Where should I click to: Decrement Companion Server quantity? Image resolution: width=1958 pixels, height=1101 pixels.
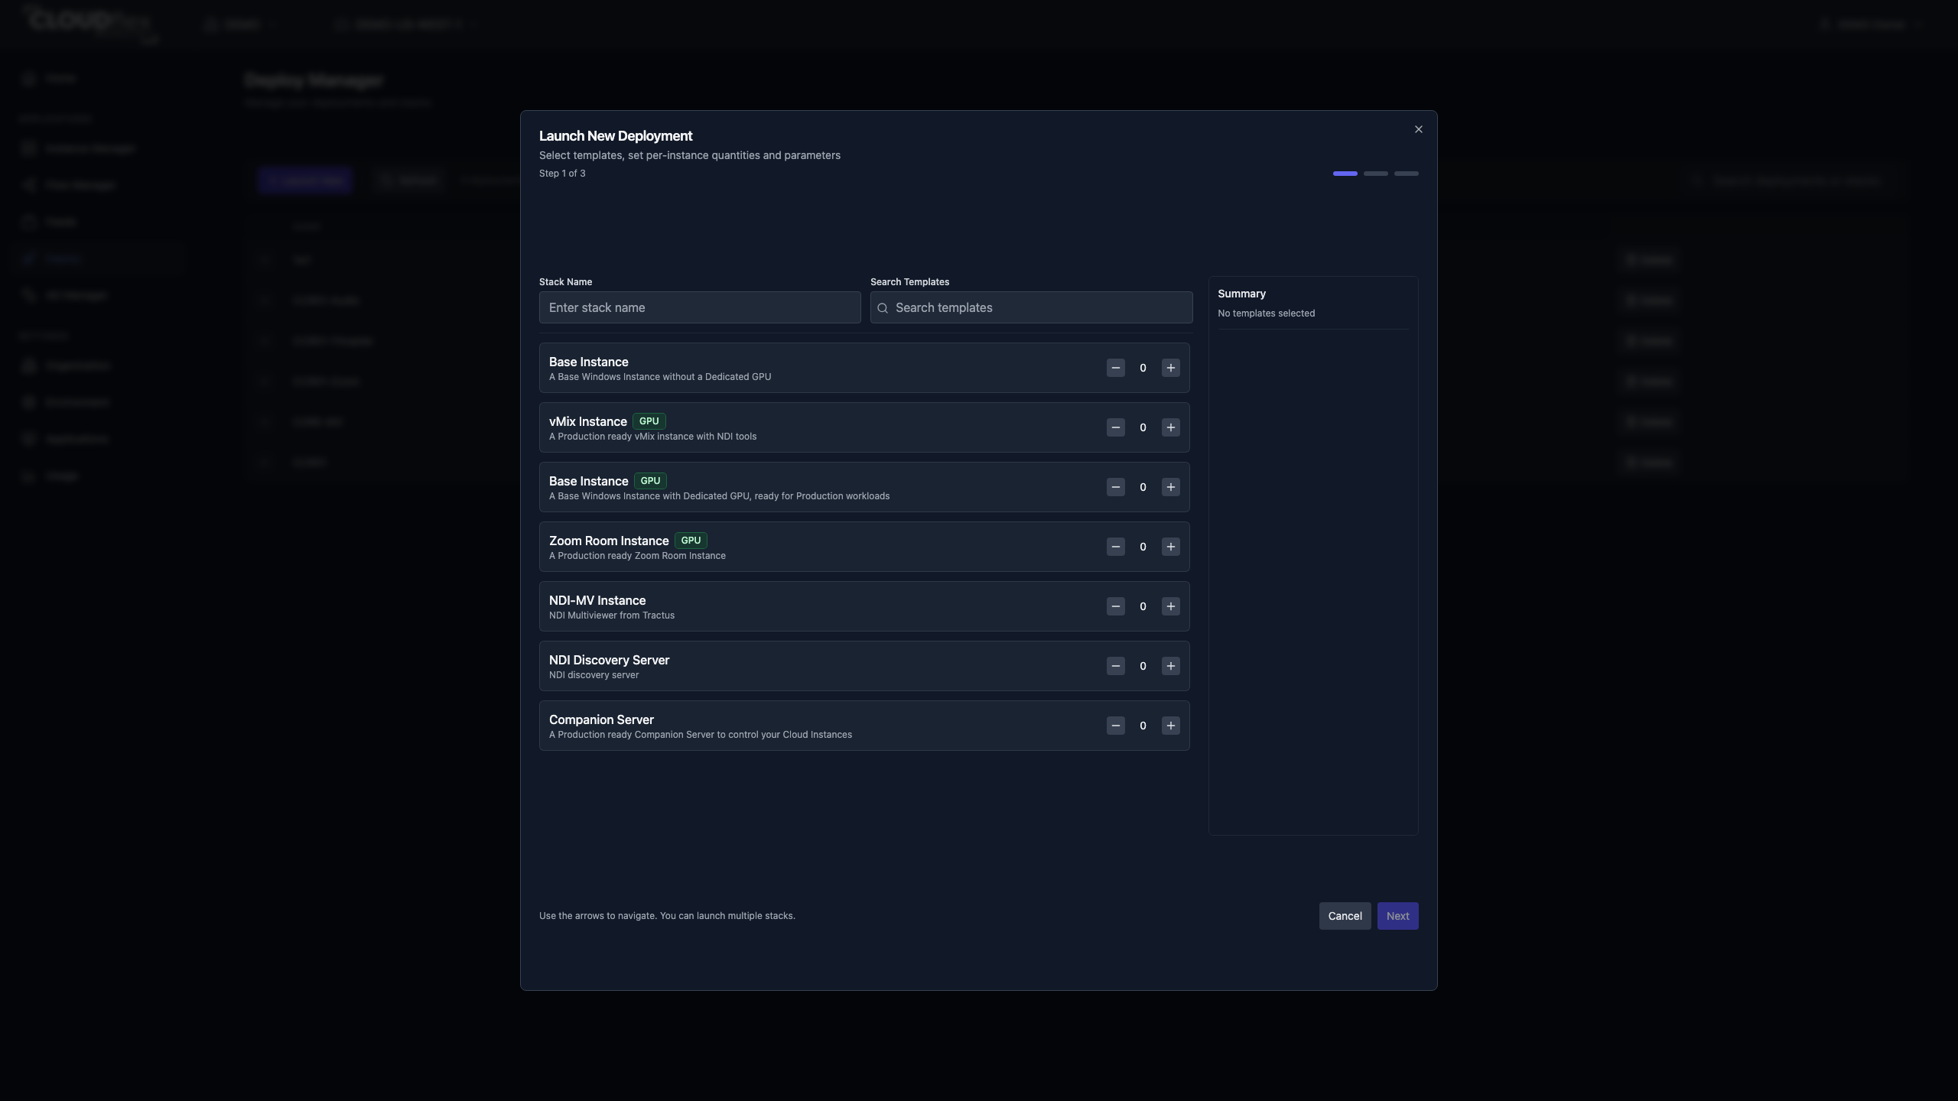click(1115, 726)
